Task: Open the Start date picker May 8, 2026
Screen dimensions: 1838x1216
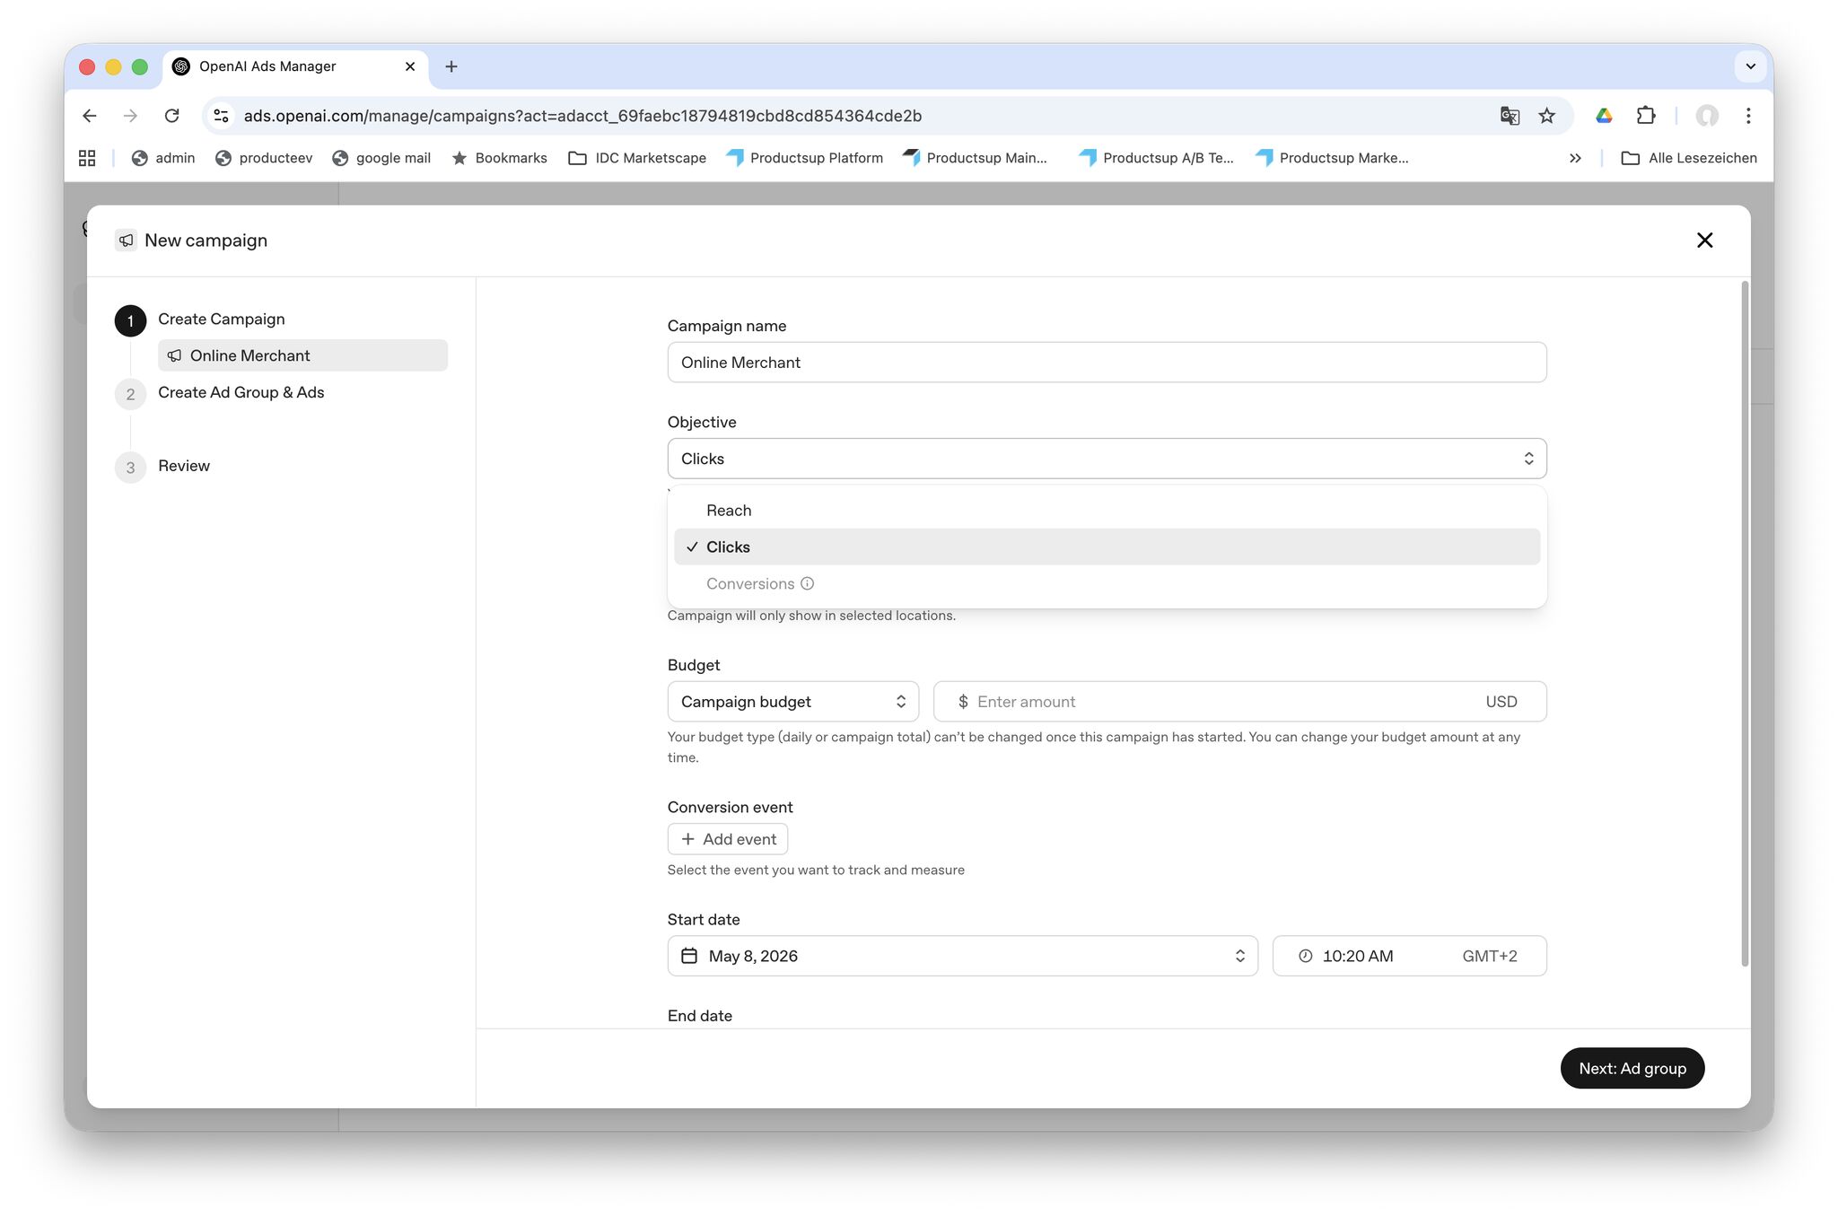Action: [962, 956]
